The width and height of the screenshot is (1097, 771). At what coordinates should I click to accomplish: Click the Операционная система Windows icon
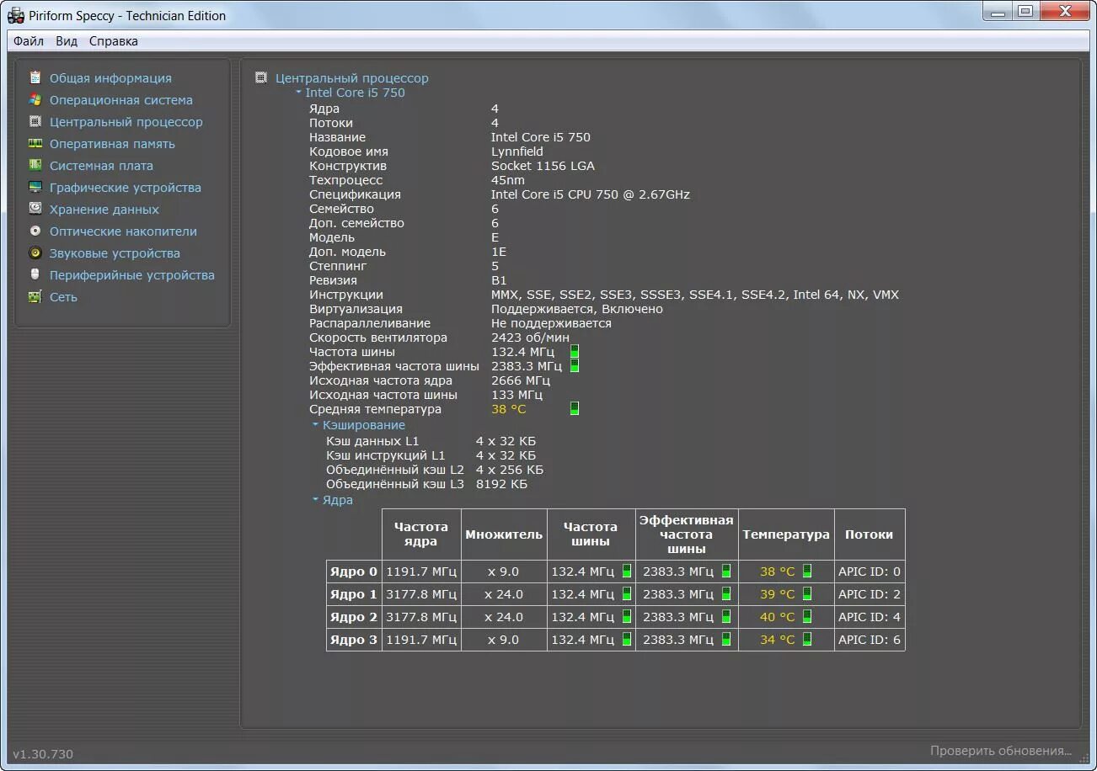pos(35,99)
